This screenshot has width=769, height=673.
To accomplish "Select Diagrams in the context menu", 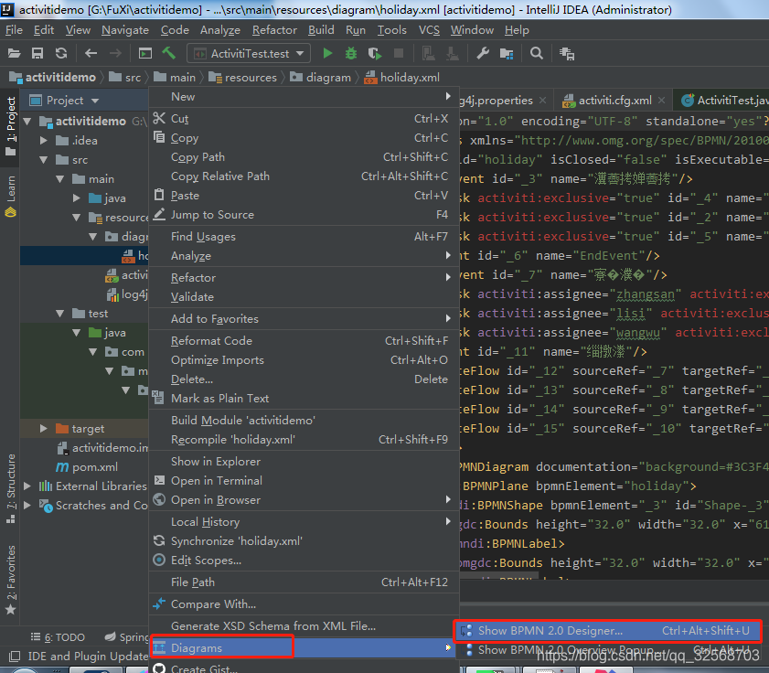I will tap(304, 648).
